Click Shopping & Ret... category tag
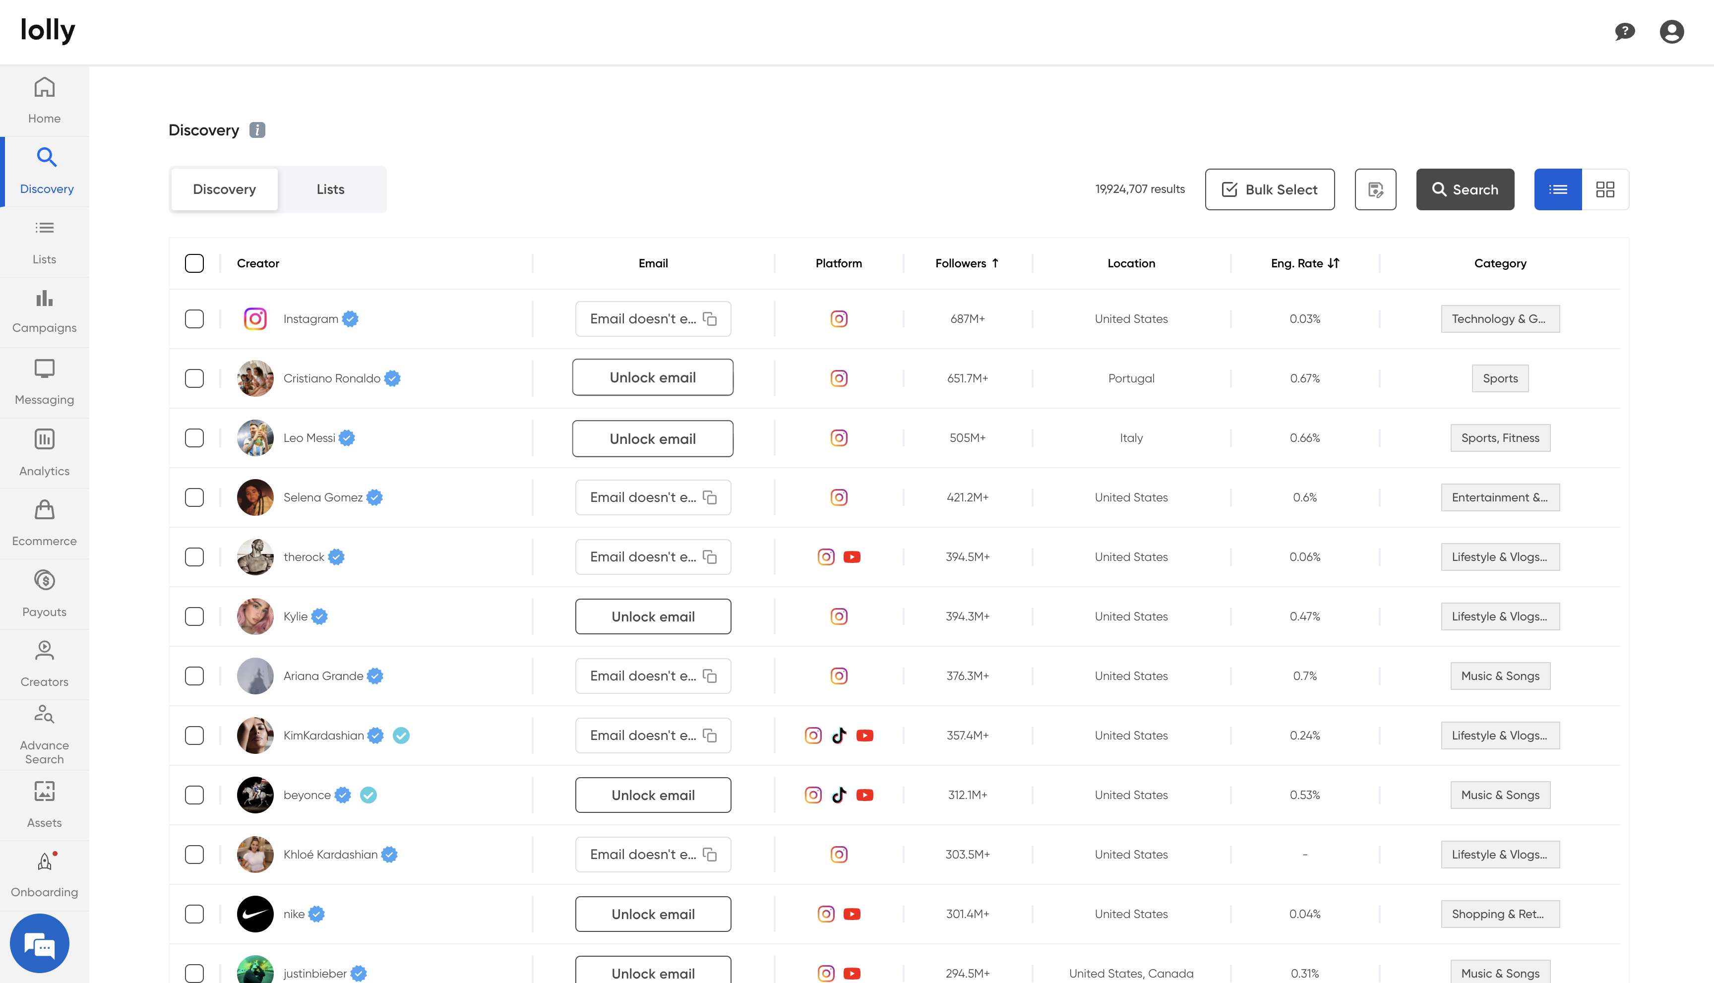Viewport: 1714px width, 983px height. tap(1500, 914)
